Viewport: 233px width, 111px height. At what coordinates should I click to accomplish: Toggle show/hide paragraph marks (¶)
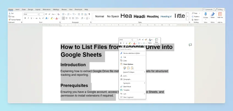tap(89, 14)
